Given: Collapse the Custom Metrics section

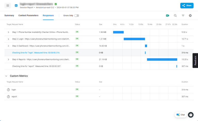Looking at the screenshot, I should pos(6,76).
